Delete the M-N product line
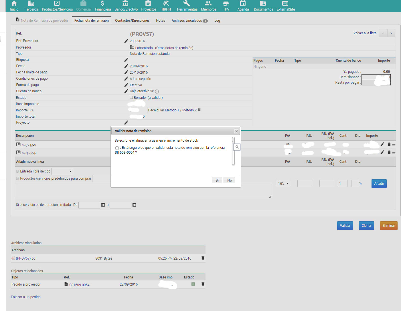Image resolution: width=401 pixels, height=311 pixels. click(x=389, y=153)
